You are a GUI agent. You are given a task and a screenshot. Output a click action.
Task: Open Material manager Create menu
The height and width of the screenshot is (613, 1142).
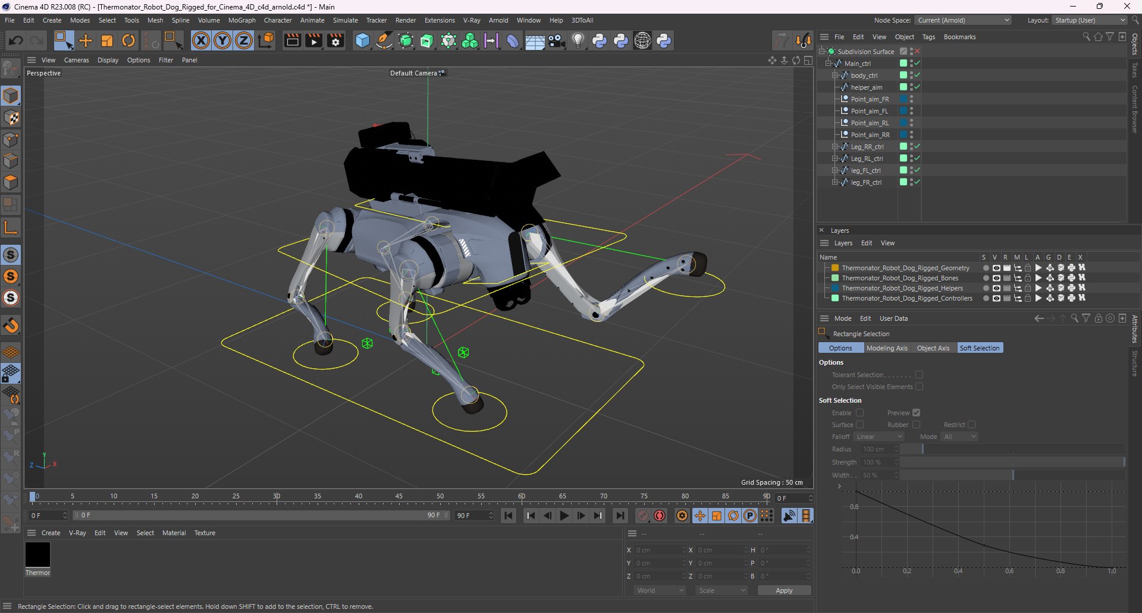tap(51, 533)
